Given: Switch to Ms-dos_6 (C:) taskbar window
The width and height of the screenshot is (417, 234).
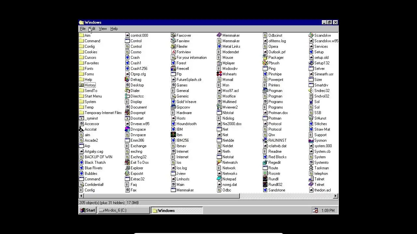Looking at the screenshot, I should 123,211.
